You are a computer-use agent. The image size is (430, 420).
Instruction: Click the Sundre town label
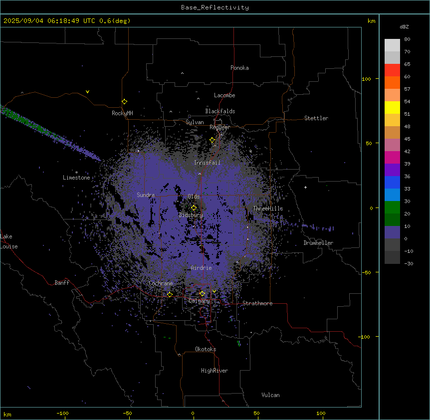click(x=146, y=195)
